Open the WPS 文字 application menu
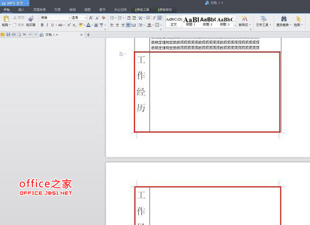The height and width of the screenshot is (225, 310). pos(15,3)
